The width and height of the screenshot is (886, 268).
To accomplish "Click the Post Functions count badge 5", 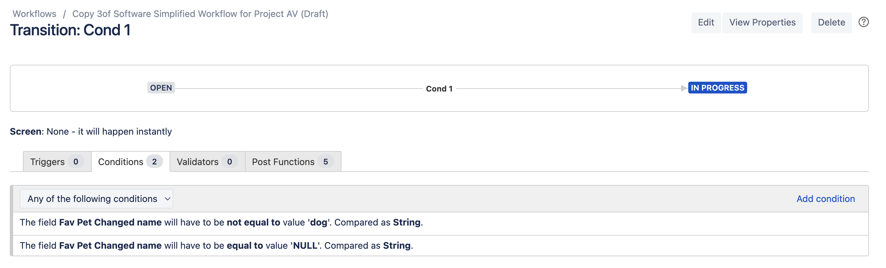I will [325, 162].
